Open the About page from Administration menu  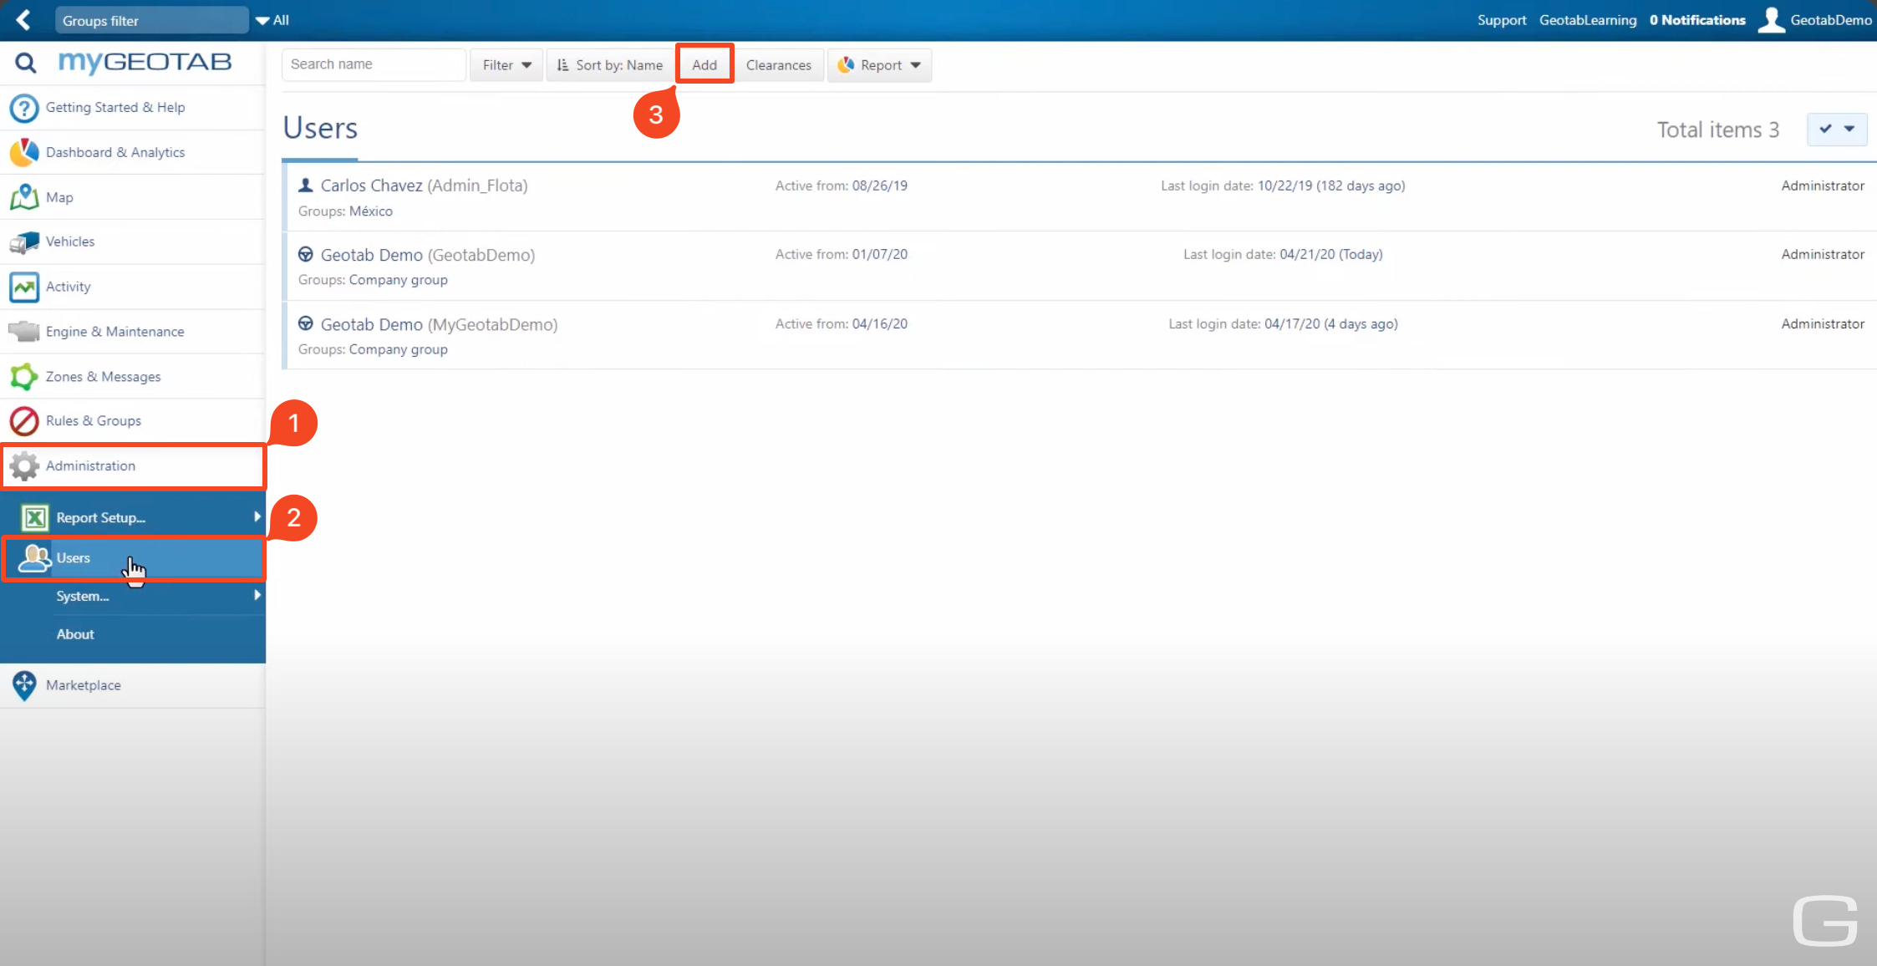[75, 633]
